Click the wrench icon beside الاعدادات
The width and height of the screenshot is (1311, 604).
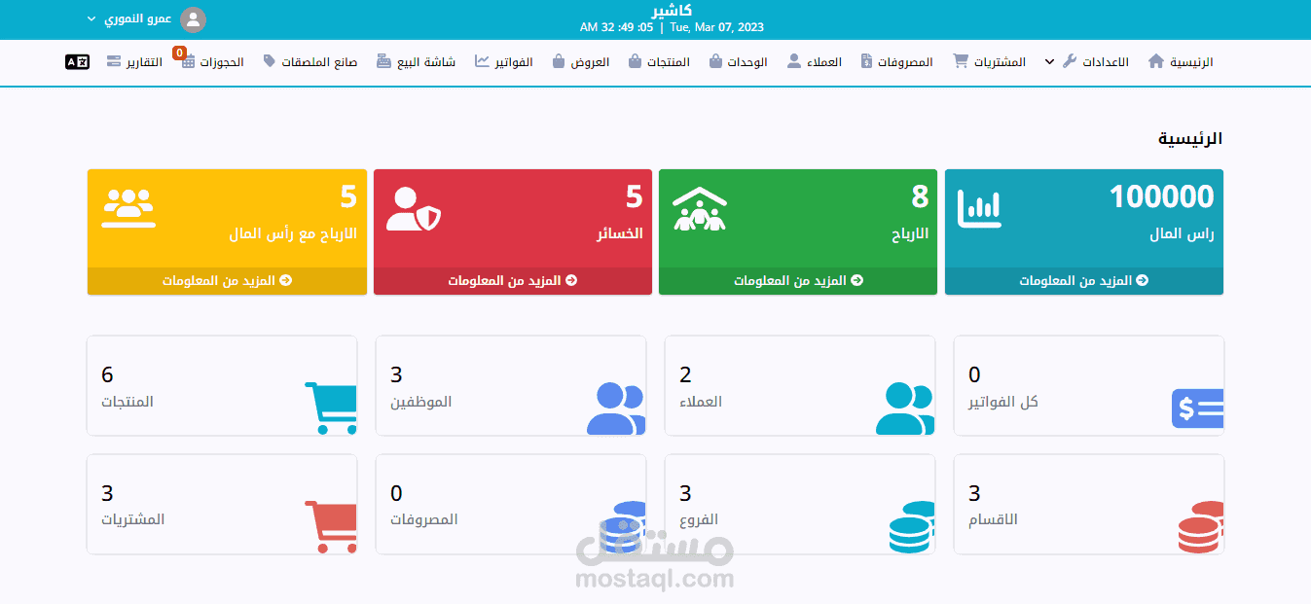1069,61
